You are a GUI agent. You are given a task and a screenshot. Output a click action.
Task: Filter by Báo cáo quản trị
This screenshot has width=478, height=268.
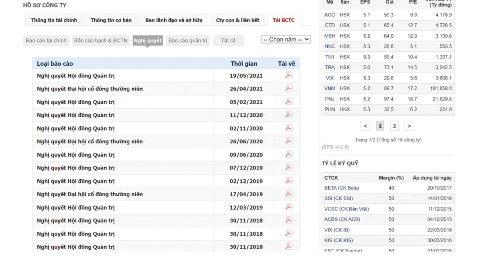[188, 41]
